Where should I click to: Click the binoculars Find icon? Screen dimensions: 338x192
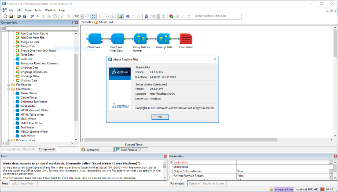click(128, 16)
